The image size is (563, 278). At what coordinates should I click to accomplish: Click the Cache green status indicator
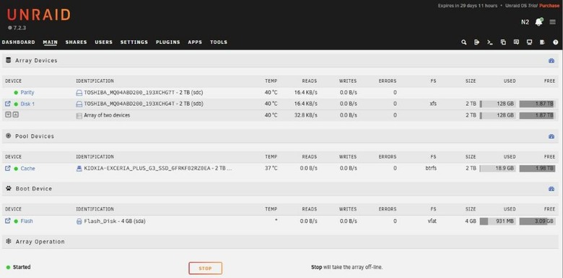(16, 169)
